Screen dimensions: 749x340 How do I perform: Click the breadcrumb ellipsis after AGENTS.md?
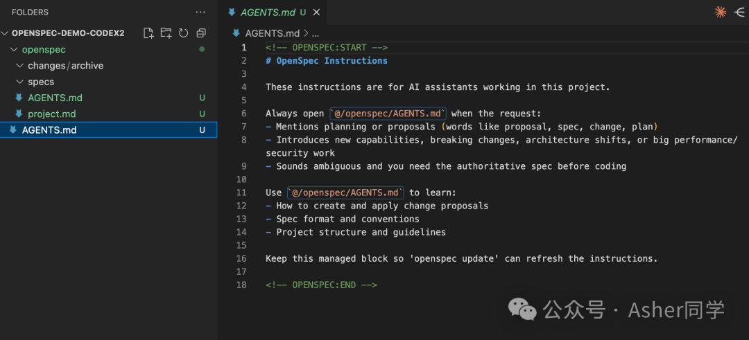(x=315, y=33)
